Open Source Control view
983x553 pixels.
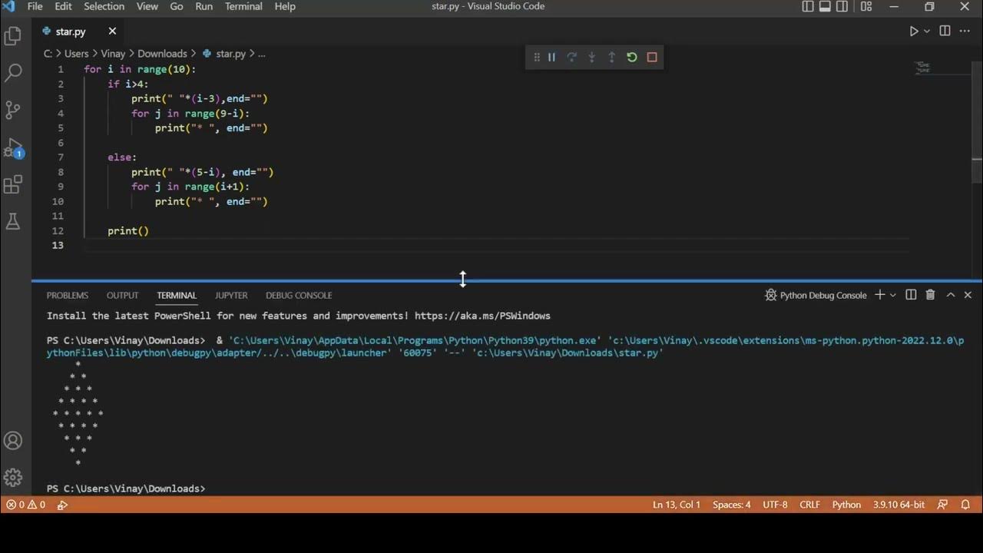tap(13, 110)
